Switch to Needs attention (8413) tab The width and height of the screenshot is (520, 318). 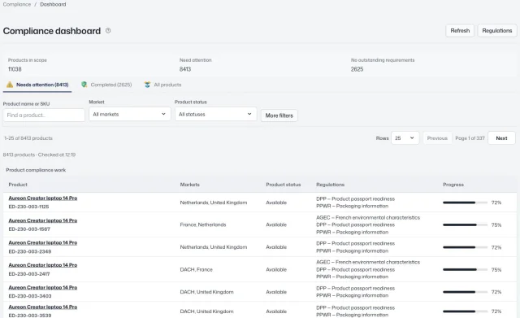[x=37, y=85]
